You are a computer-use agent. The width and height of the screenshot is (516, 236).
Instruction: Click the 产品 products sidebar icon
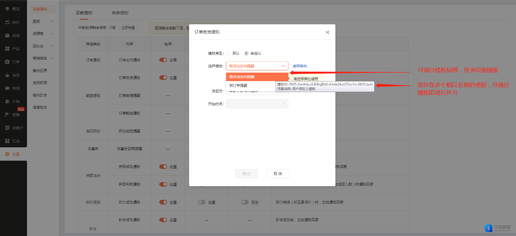click(7, 49)
